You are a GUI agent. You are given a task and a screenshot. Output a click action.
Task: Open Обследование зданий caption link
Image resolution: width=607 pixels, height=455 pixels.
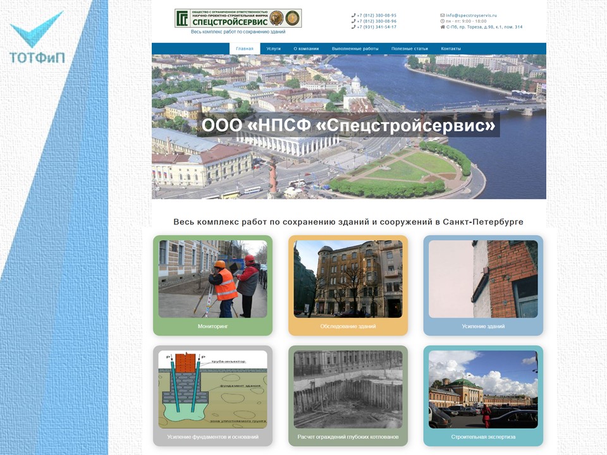(348, 326)
